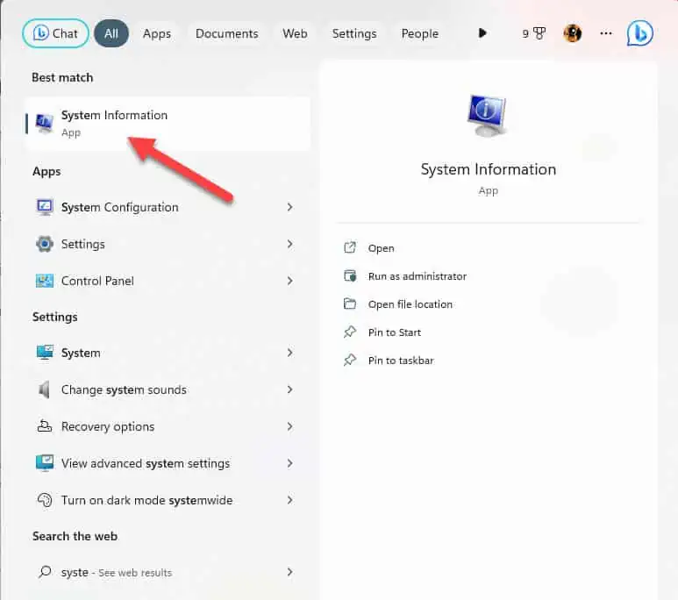Select the All filter tab

(111, 33)
